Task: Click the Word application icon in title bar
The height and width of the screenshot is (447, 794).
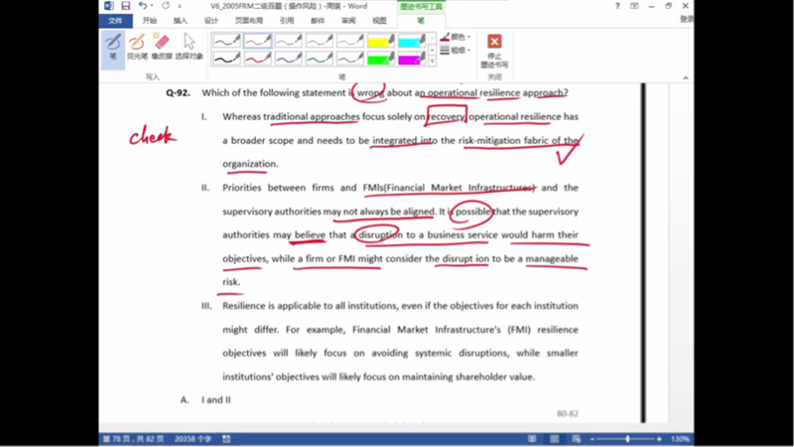Action: tap(109, 6)
